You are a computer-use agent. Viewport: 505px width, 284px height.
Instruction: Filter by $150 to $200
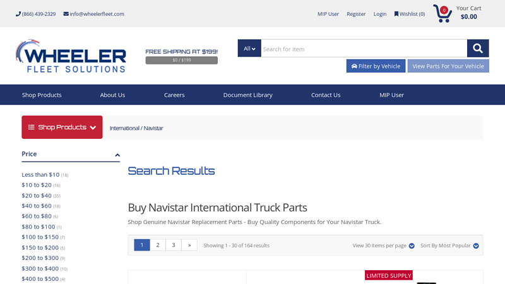coord(40,247)
